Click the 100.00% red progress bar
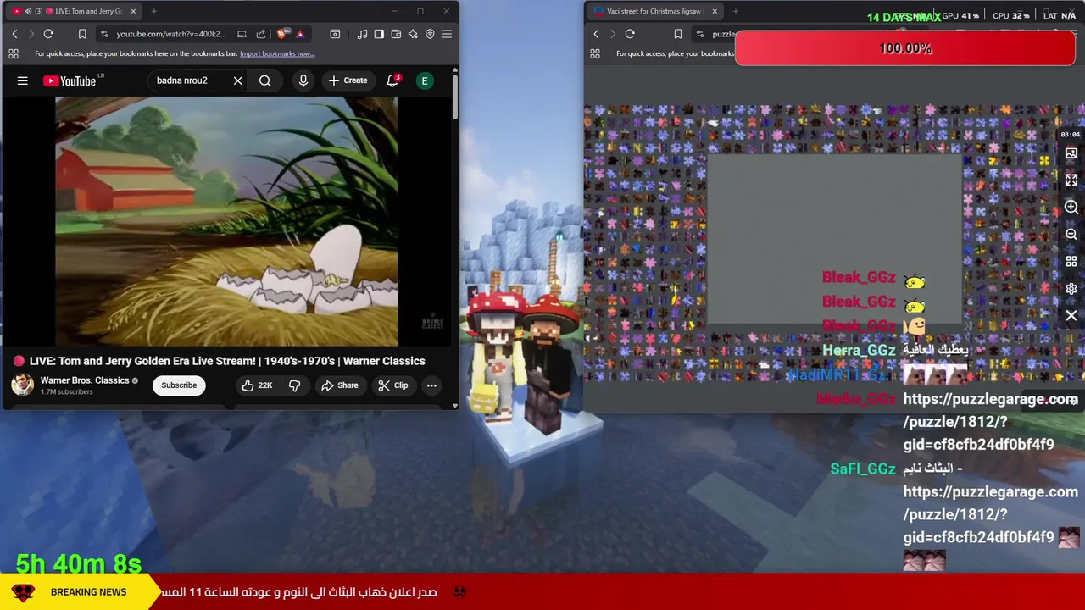This screenshot has width=1085, height=610. coord(904,48)
